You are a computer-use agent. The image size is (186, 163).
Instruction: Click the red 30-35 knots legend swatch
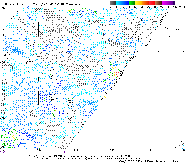tap(152, 3)
